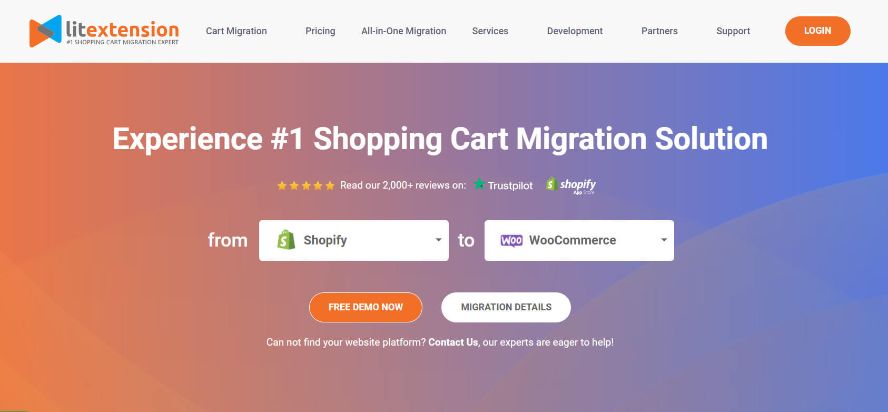This screenshot has height=412, width=888.
Task: Expand the target cart dropdown arrow
Action: tap(664, 240)
